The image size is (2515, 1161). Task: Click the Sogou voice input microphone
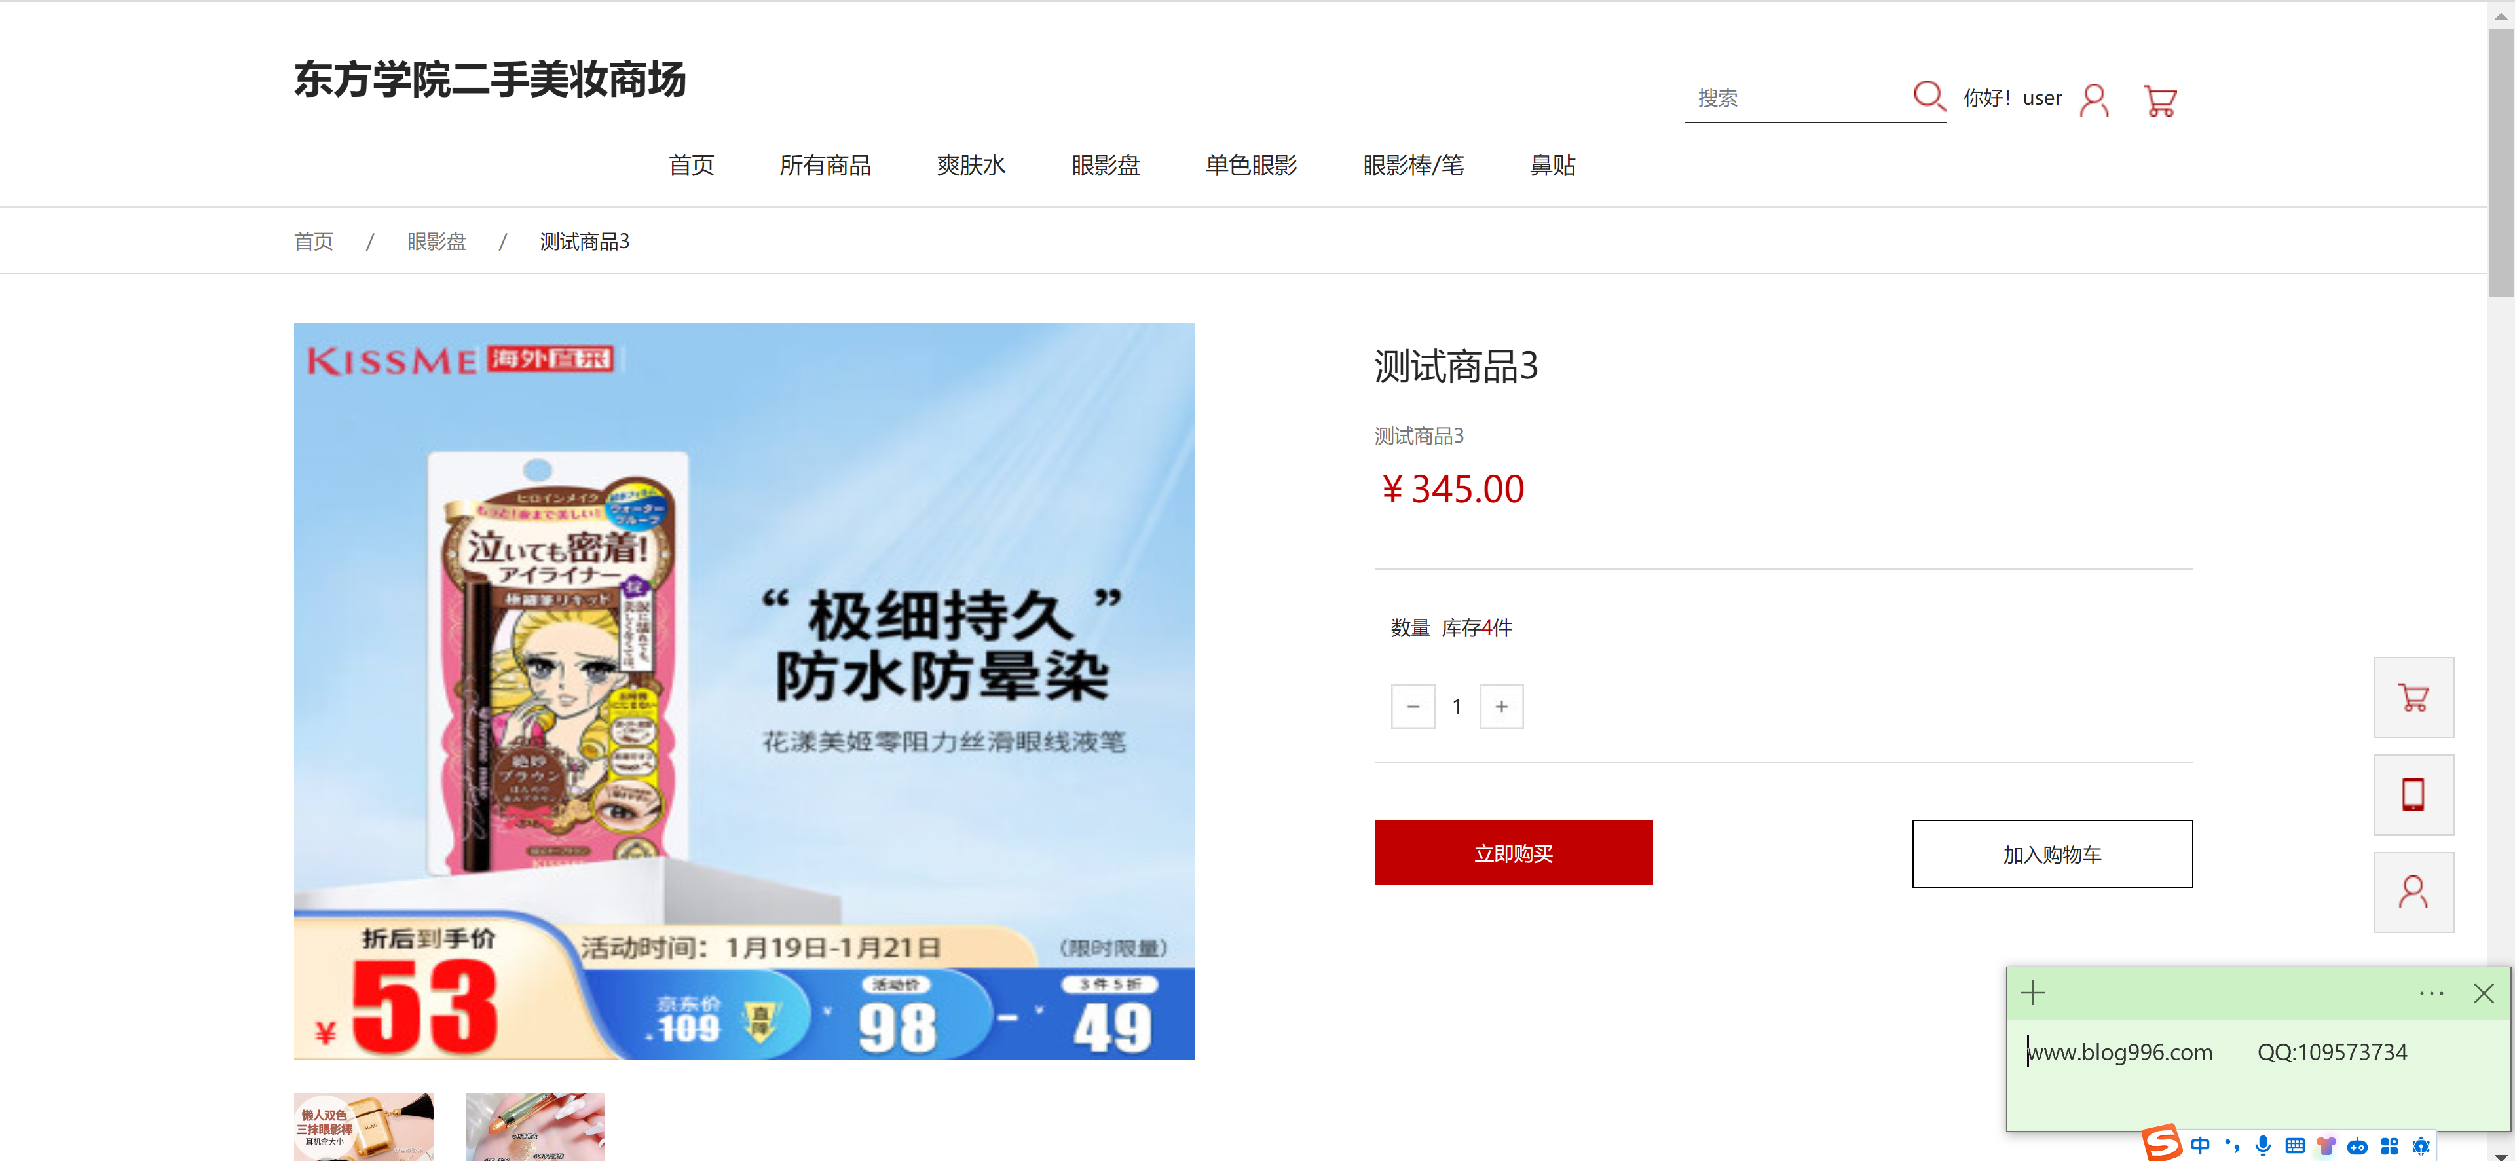(2263, 1145)
